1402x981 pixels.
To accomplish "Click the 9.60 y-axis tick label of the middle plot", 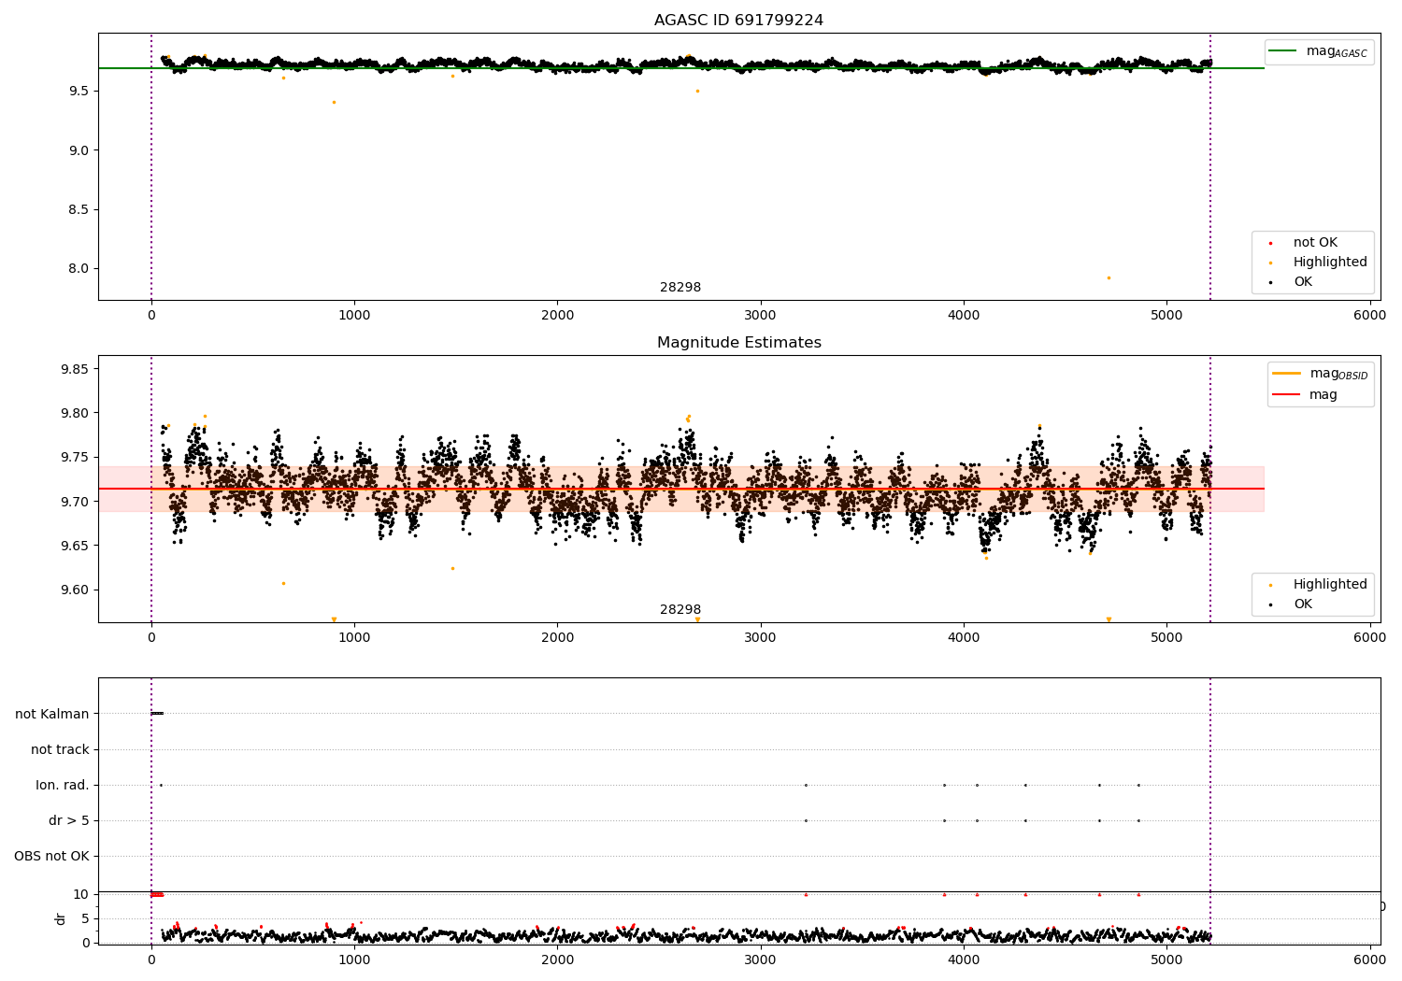I will point(75,590).
